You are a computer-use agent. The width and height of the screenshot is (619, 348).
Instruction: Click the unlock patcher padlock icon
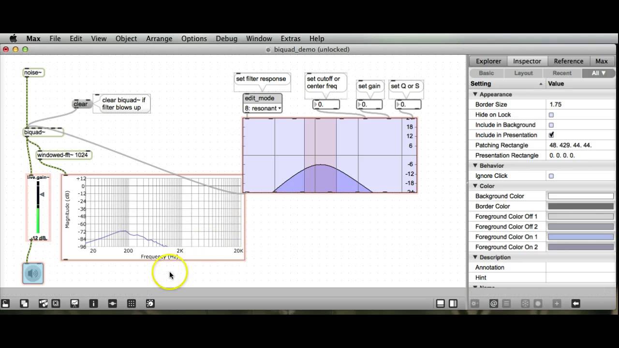click(5, 304)
